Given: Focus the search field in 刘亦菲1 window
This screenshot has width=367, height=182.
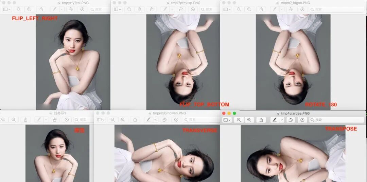Looking at the screenshot, I should [84, 120].
